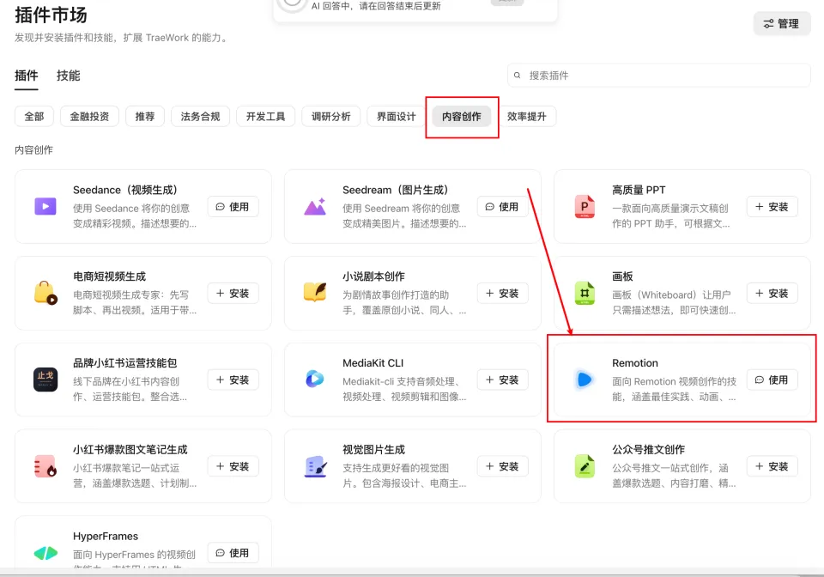Viewport: 824px width, 577px height.
Task: Focus the 搜索插件 search field
Action: click(659, 76)
